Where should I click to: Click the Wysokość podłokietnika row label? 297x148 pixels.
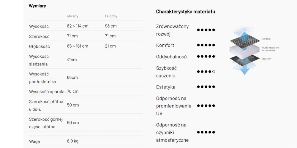pos(42,78)
